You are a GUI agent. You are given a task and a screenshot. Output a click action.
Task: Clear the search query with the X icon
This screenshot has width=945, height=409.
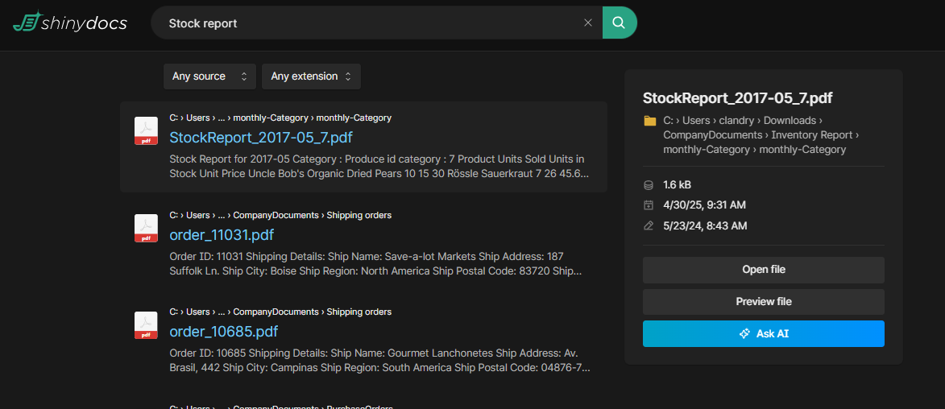tap(588, 23)
